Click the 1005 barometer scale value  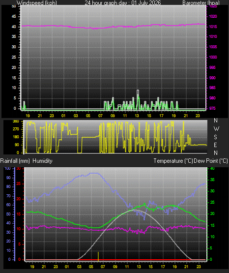(x=213, y=47)
